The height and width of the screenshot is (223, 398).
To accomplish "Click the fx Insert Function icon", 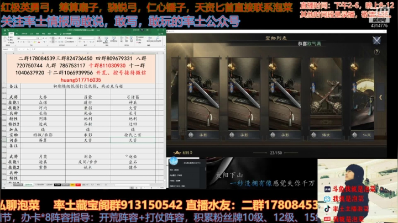I will click(x=28, y=49).
